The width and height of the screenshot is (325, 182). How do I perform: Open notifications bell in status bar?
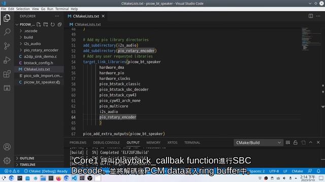(318, 171)
